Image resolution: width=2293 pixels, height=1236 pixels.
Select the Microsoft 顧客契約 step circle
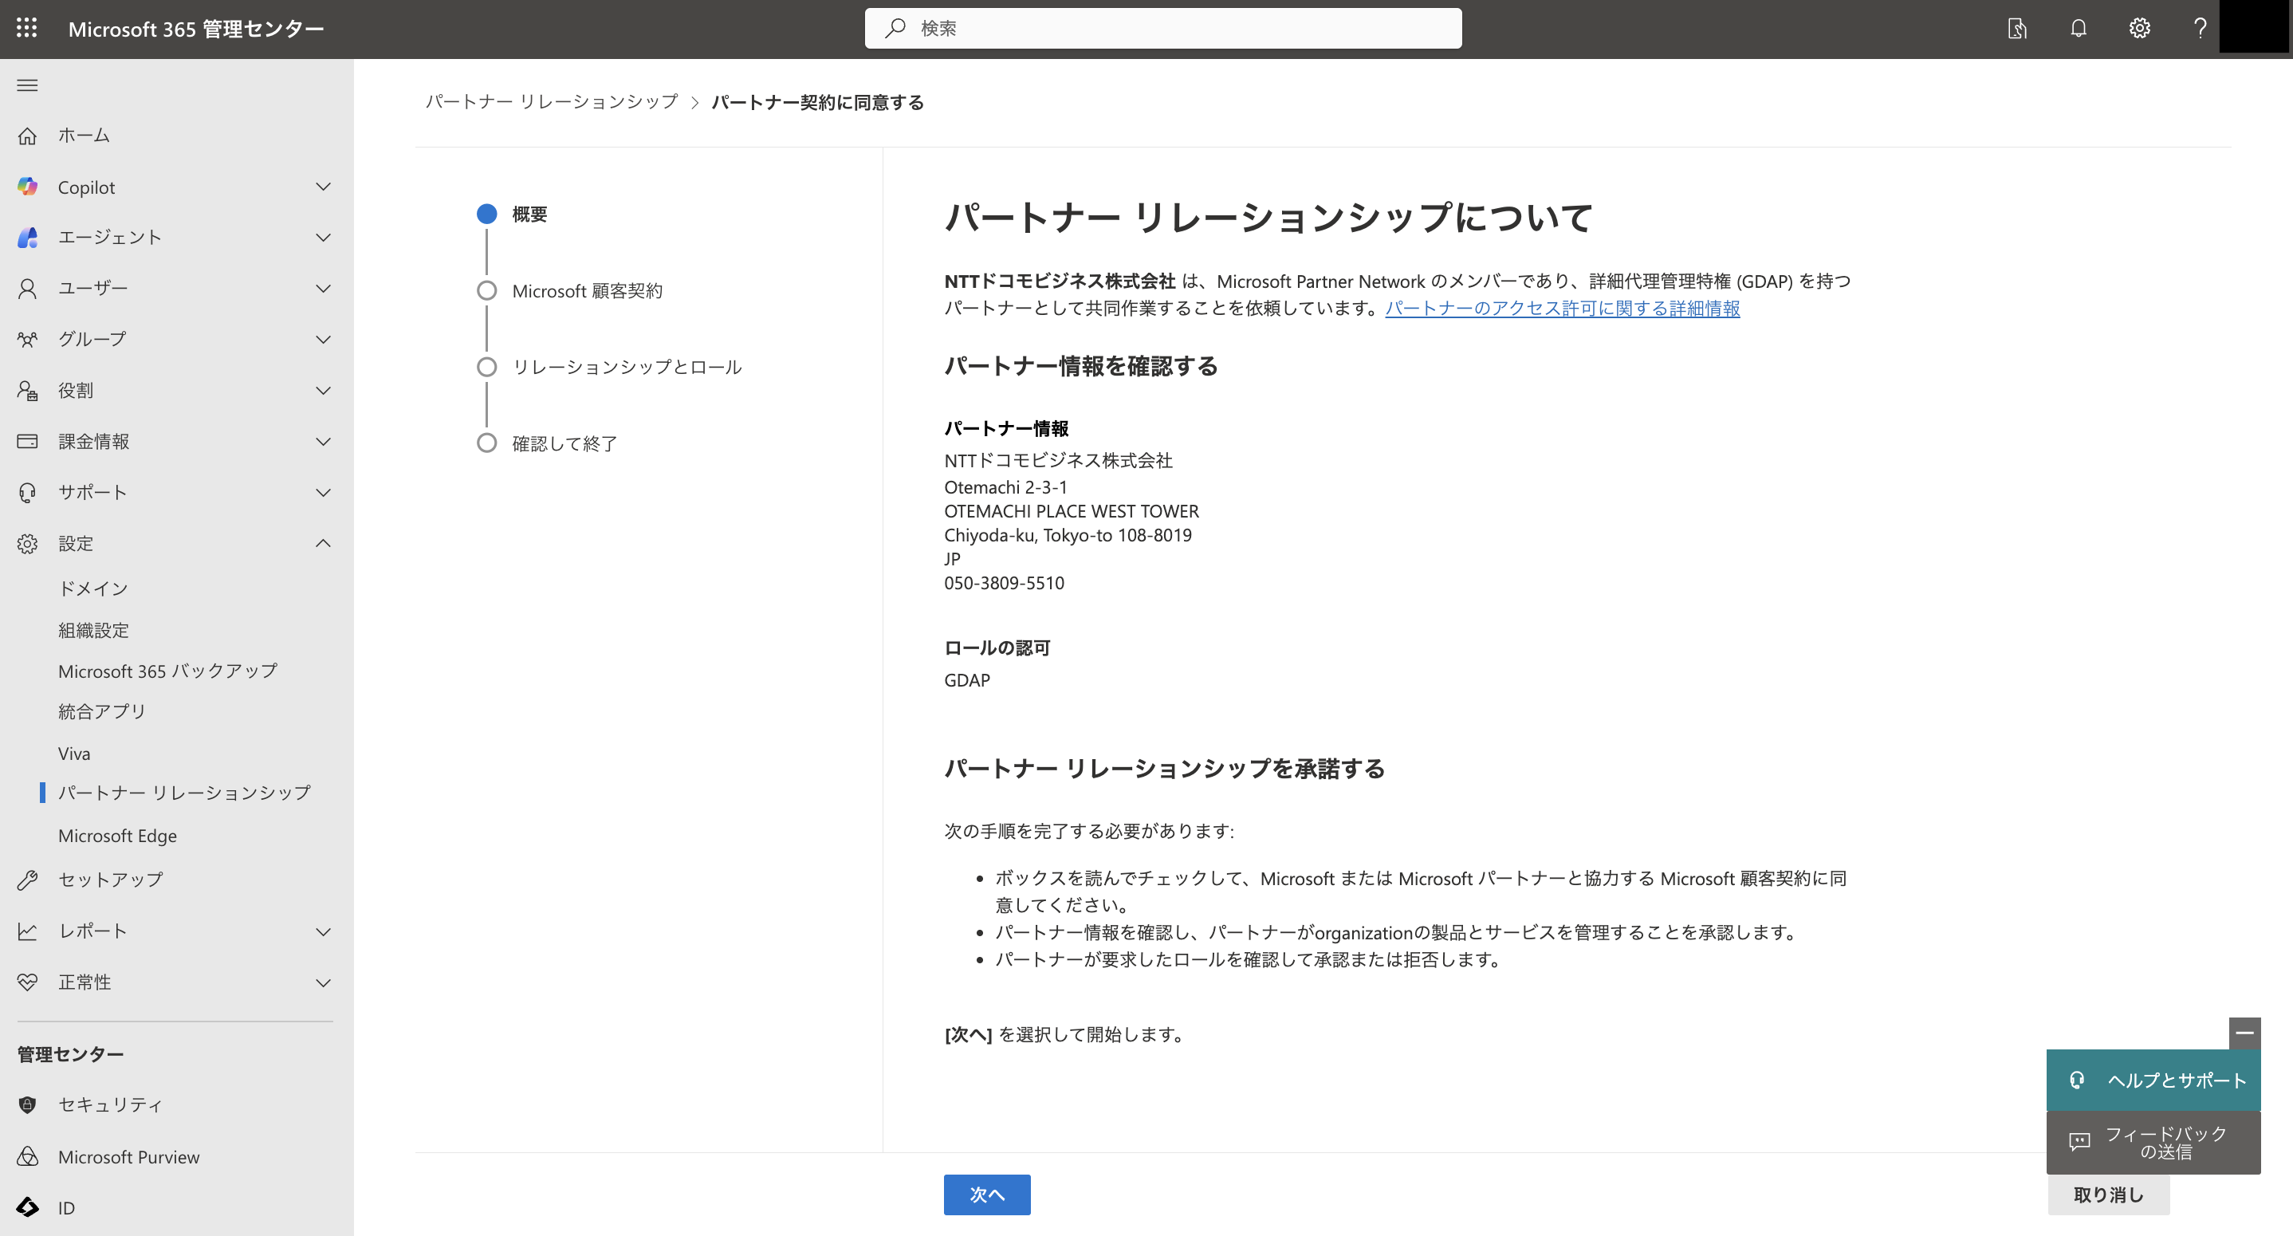487,291
